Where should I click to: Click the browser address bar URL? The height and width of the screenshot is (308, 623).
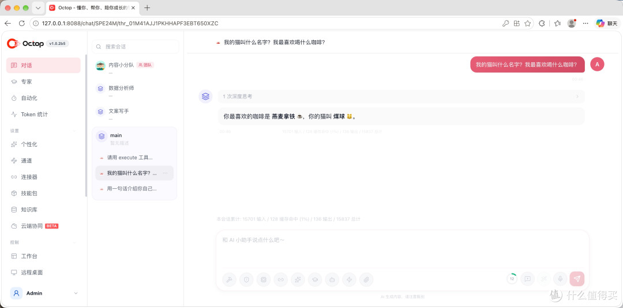pos(130,24)
